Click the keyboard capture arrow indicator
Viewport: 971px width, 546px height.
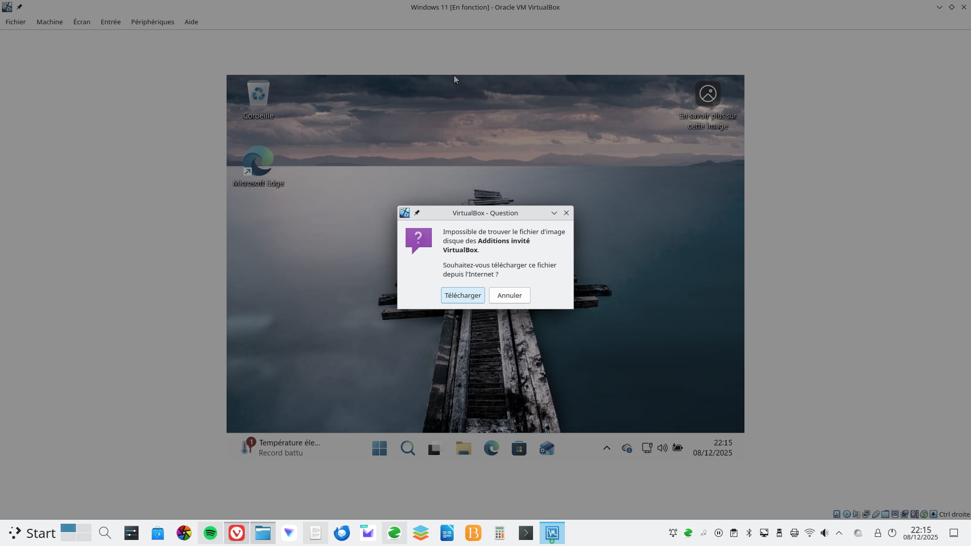(x=933, y=514)
